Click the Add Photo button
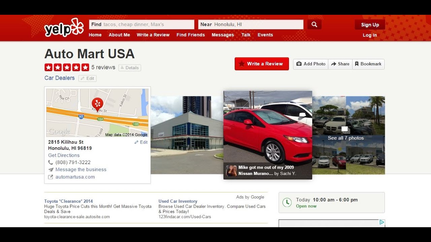 tap(311, 64)
